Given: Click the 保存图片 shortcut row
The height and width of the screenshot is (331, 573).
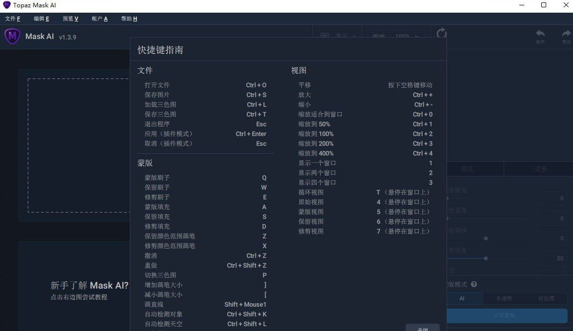Looking at the screenshot, I should pos(205,95).
